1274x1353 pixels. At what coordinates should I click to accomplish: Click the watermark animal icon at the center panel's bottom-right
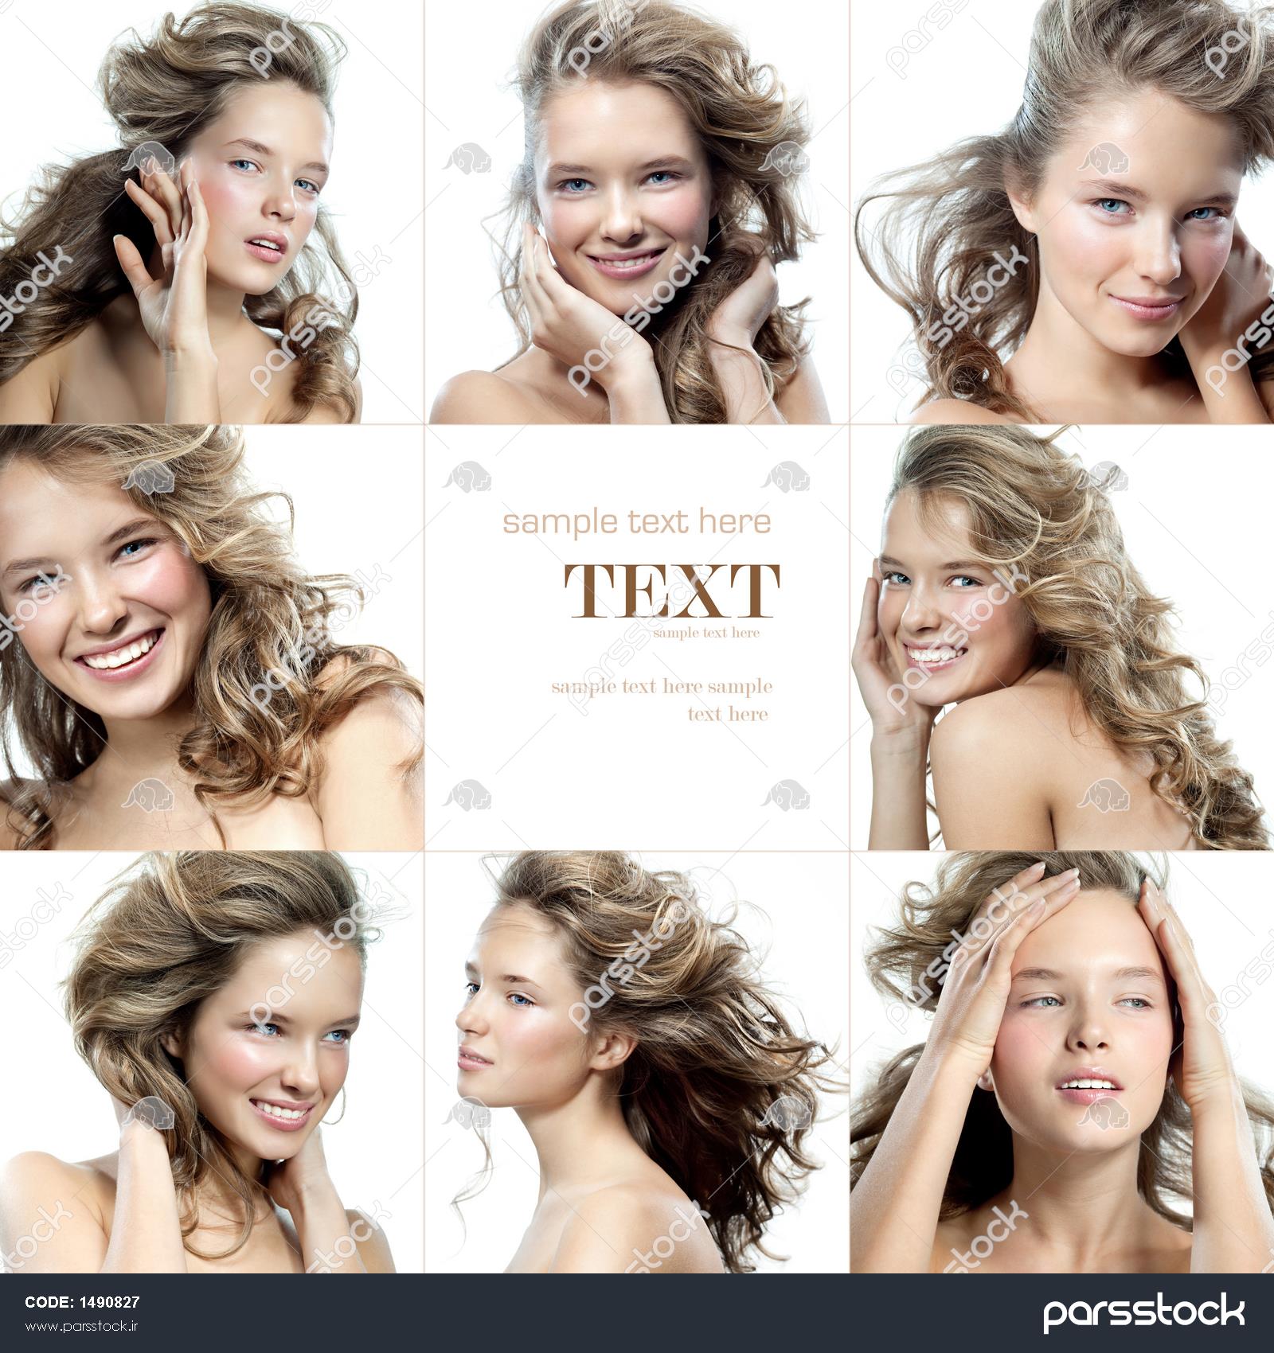click(786, 795)
